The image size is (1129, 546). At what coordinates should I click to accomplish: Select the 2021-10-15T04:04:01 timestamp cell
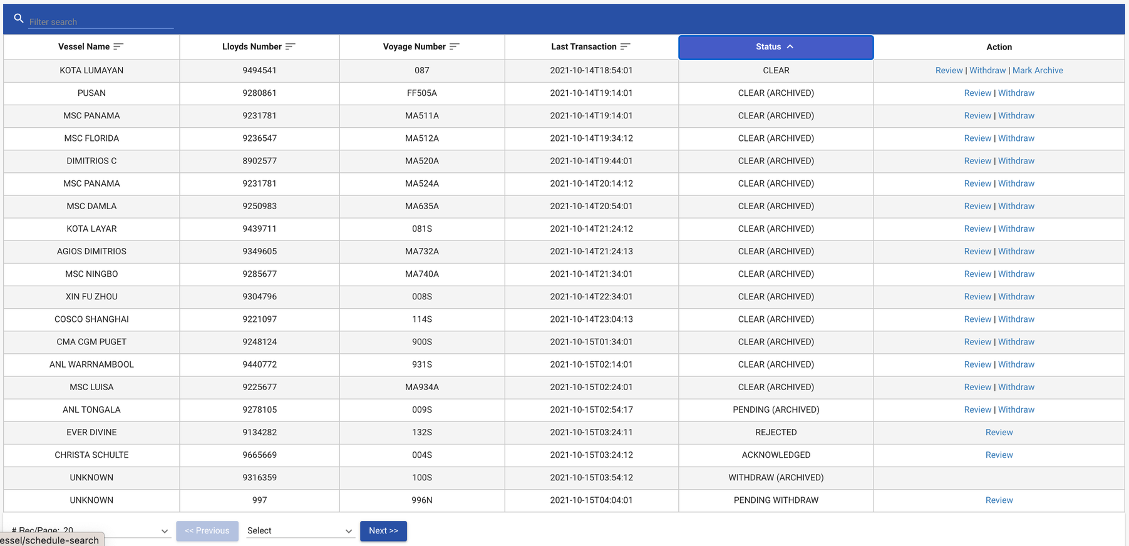point(591,500)
